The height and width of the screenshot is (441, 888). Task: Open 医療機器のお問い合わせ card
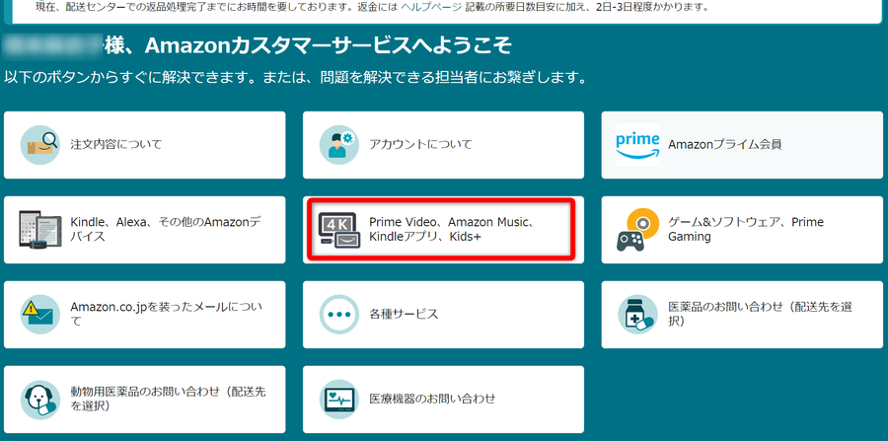click(443, 400)
